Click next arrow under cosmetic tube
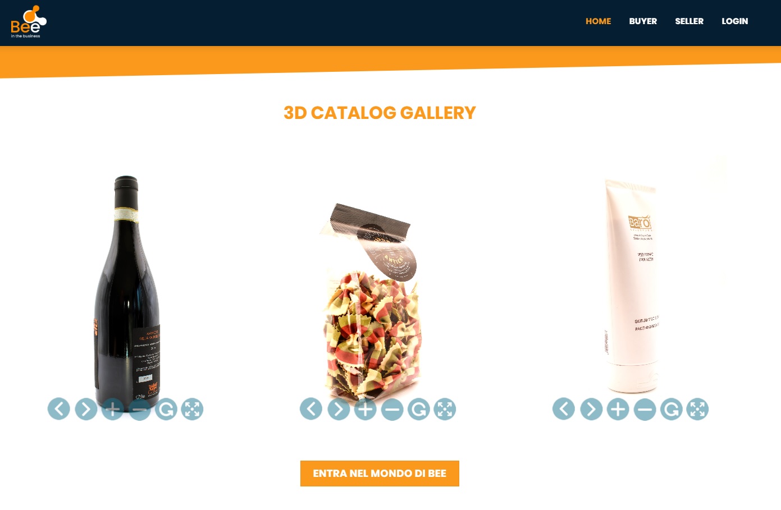This screenshot has width=781, height=510. (591, 409)
